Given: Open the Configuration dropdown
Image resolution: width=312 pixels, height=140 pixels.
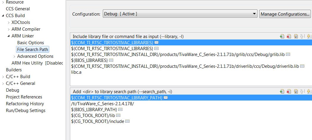Looking at the screenshot, I should click(x=255, y=14).
